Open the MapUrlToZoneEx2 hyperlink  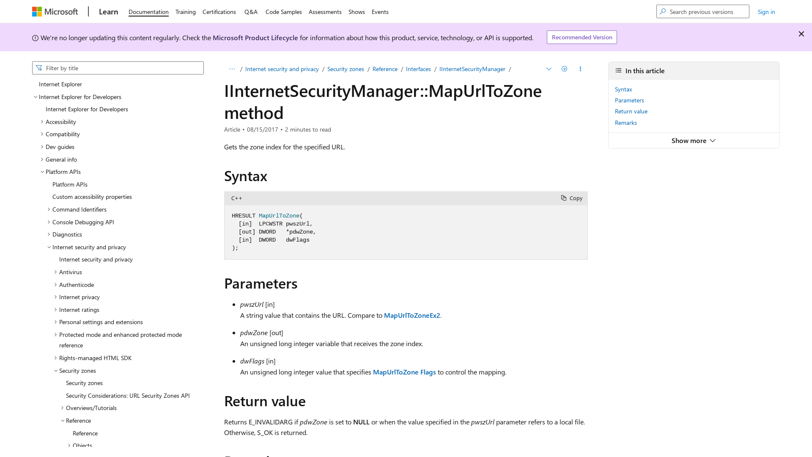411,315
